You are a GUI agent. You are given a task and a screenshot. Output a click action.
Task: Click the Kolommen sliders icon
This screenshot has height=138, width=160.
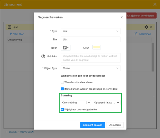[136, 34]
